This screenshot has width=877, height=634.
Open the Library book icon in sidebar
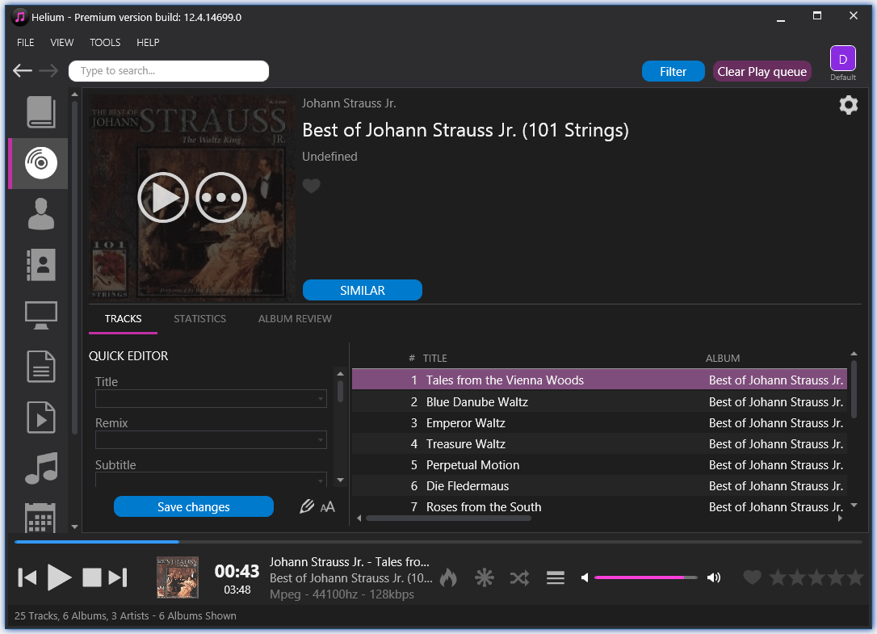pos(41,112)
